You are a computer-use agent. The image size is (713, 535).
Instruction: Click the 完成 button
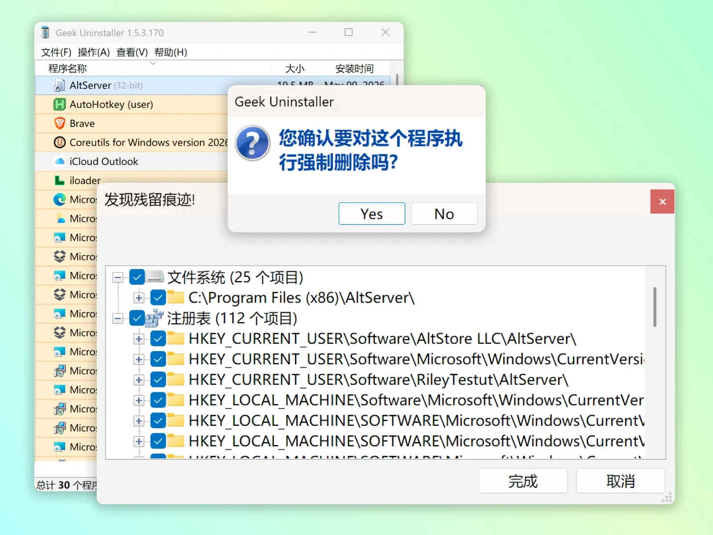point(523,481)
